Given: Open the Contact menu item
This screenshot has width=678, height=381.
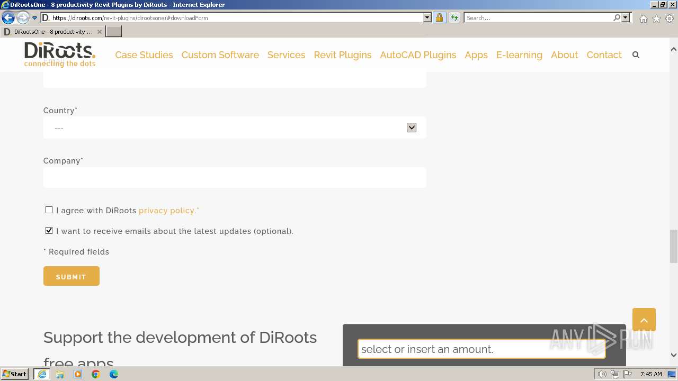Looking at the screenshot, I should pos(604,55).
